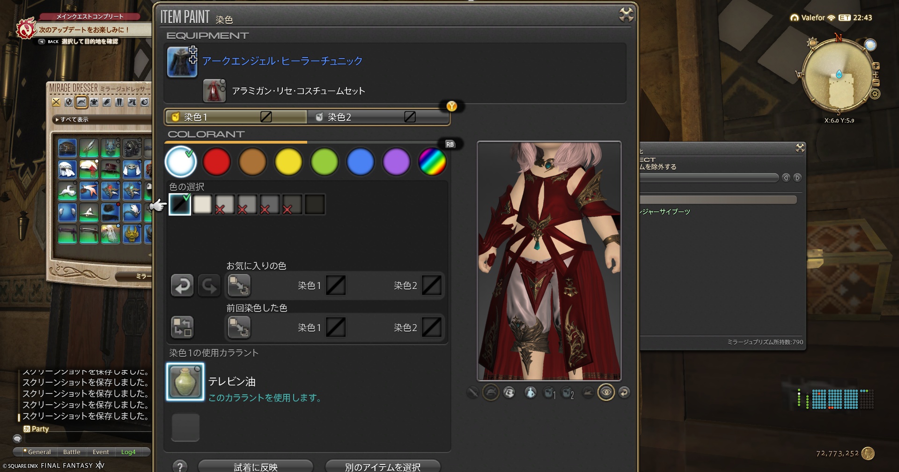
Task: Select the head gear category in Mirage Dresser
Action: coord(81,102)
